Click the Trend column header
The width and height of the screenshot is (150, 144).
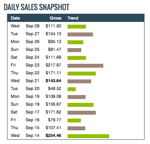73,18
